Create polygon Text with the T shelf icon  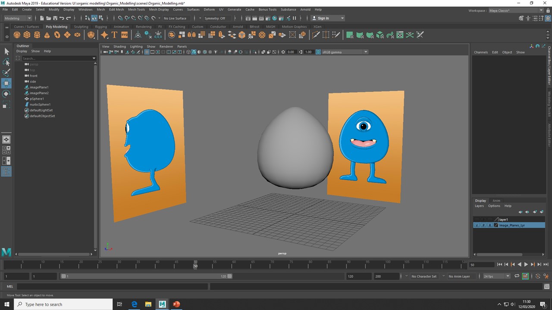[x=114, y=35]
